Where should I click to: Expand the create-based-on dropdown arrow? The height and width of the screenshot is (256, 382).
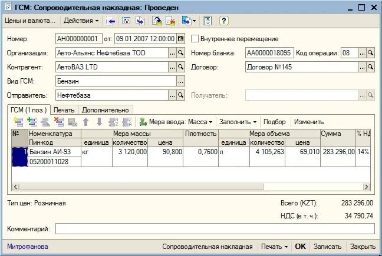[x=194, y=21]
